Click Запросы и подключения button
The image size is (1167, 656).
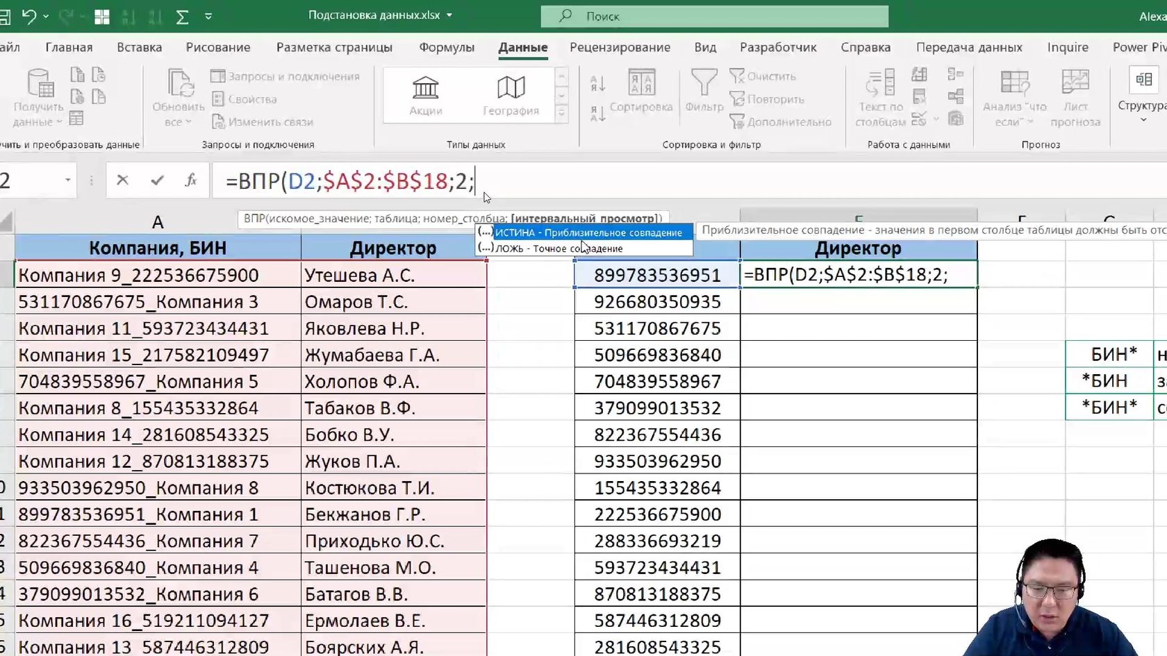pyautogui.click(x=285, y=76)
